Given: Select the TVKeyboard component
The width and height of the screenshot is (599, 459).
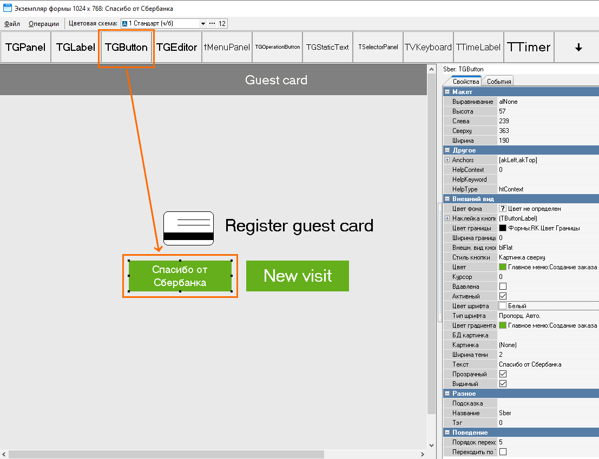Looking at the screenshot, I should click(x=428, y=48).
